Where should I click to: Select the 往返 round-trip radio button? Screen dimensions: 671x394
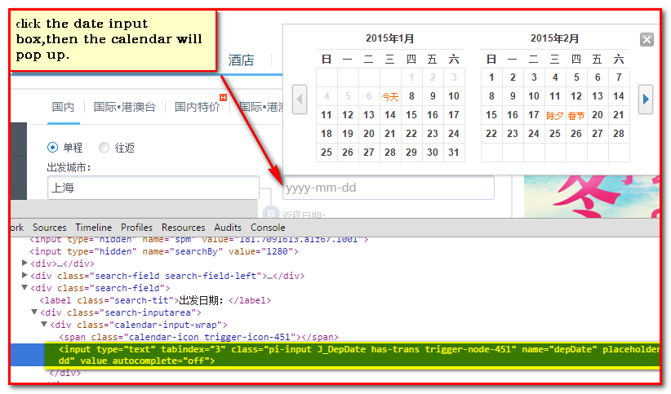coord(104,148)
